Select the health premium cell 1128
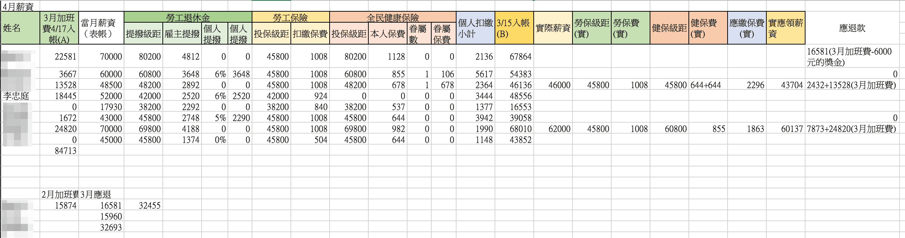905x238 pixels. (388, 57)
